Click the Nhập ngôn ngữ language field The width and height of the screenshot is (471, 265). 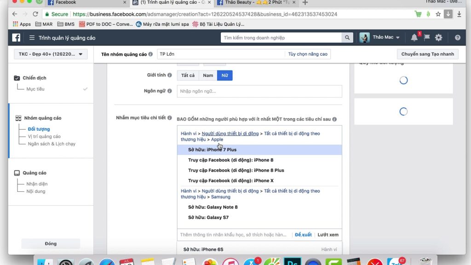[259, 91]
